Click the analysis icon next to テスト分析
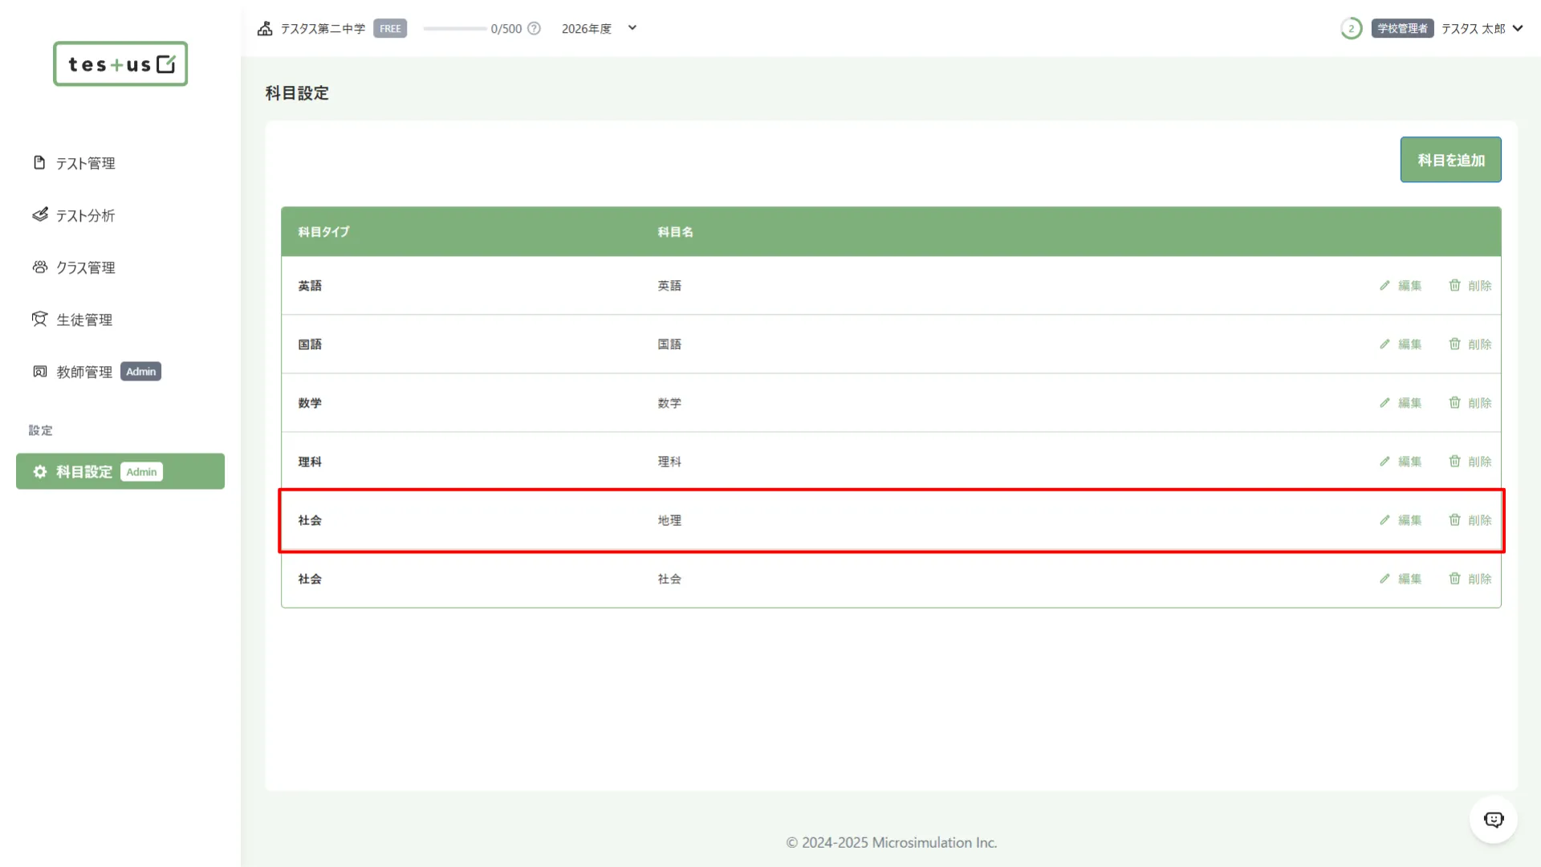Image resolution: width=1541 pixels, height=867 pixels. coord(39,214)
